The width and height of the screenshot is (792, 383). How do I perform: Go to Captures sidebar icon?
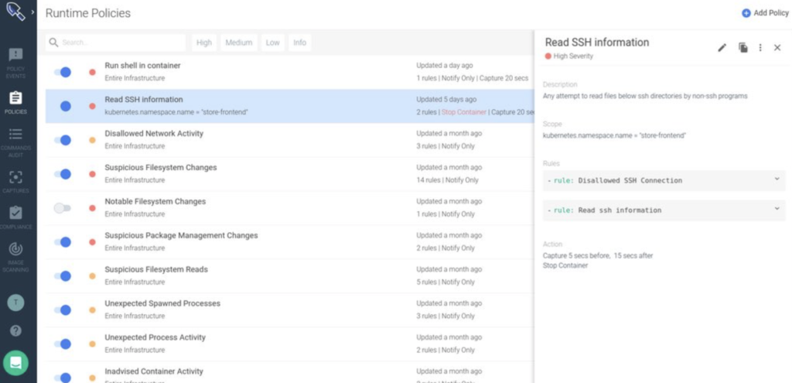[15, 181]
